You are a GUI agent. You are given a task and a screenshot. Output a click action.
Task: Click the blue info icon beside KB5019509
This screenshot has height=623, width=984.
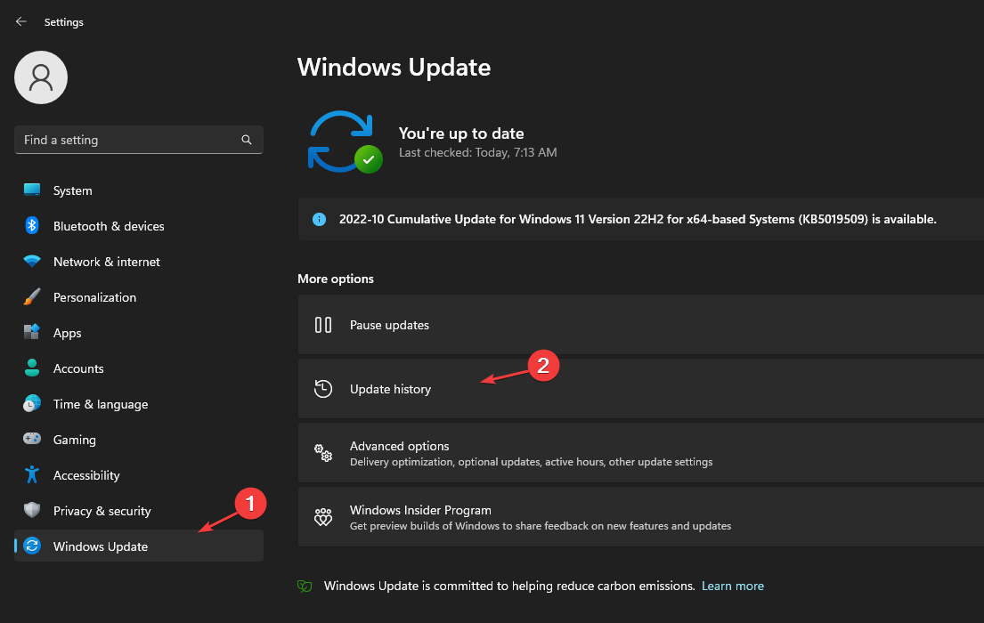click(x=320, y=219)
